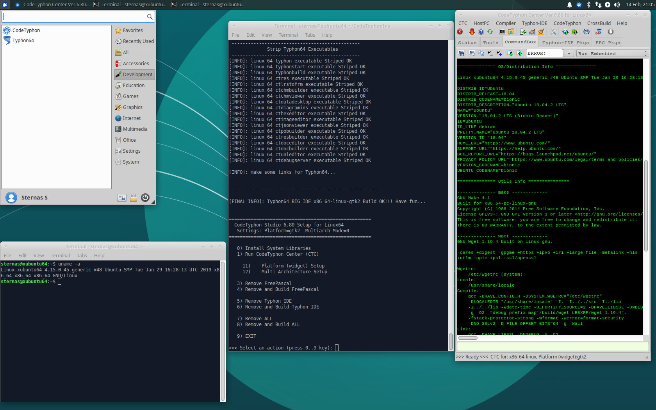Open the terminal console icon in CTC toolbar
This screenshot has height=410, width=656.
[502, 32]
